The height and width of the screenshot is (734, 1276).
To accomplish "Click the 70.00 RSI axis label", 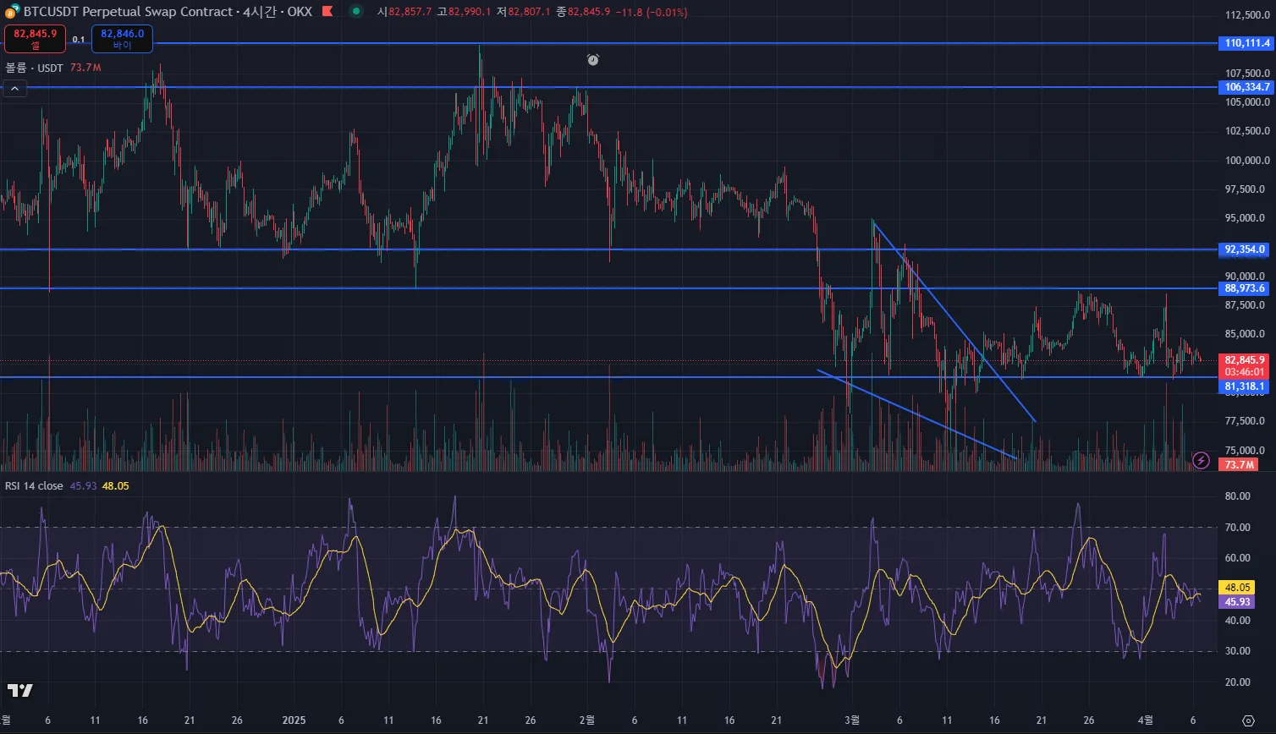I will 1238,528.
